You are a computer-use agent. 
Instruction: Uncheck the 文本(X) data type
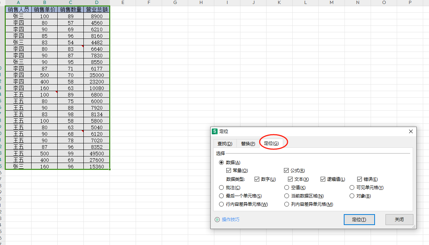[x=290, y=179]
